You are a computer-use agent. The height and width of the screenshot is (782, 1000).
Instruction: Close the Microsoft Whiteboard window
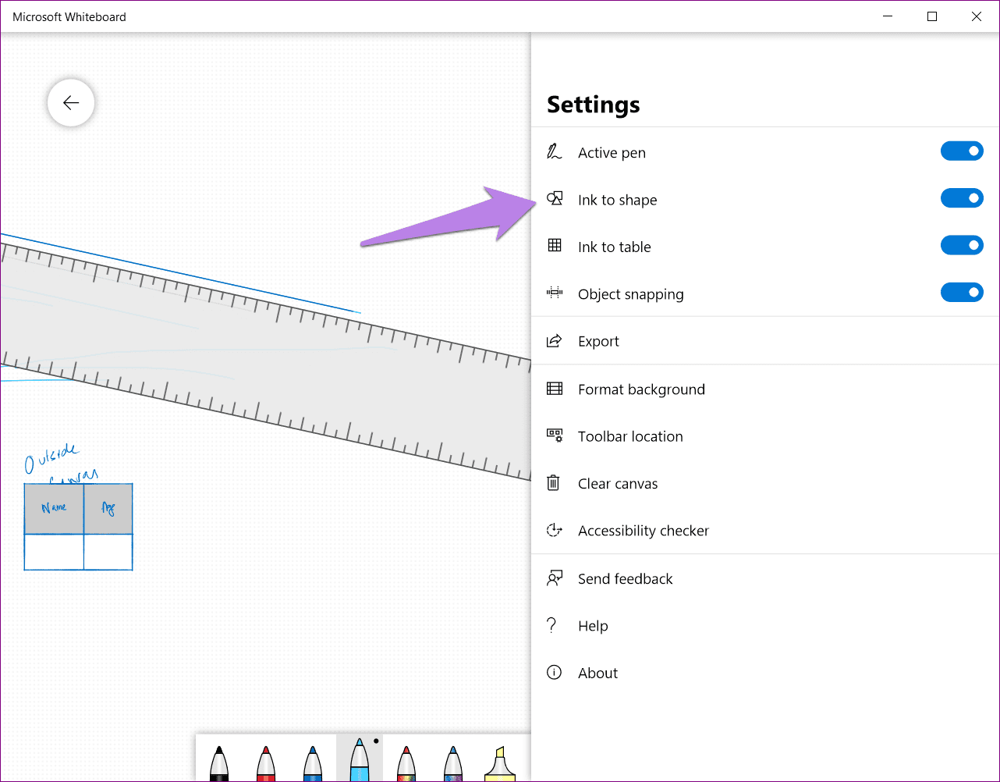tap(977, 16)
